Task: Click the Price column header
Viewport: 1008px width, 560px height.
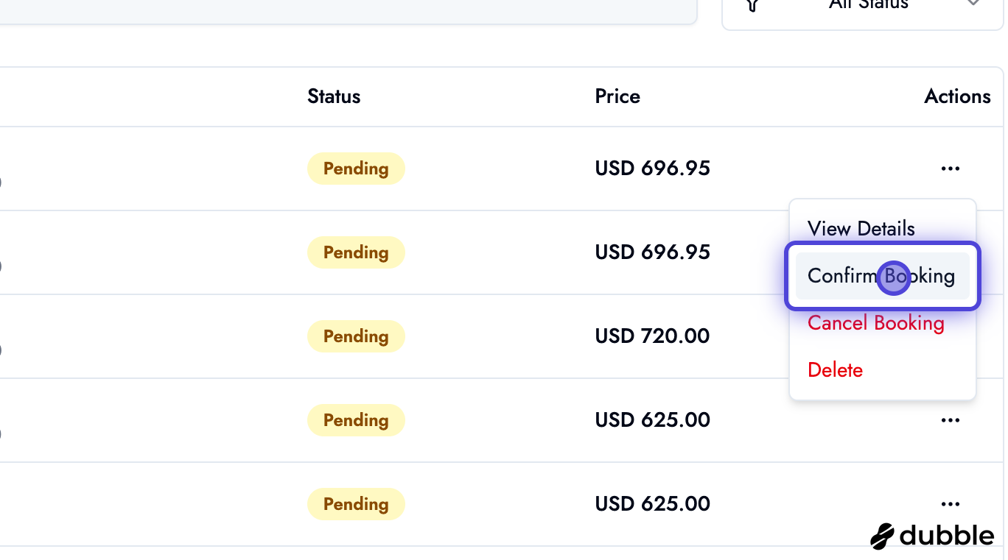Action: pos(617,96)
